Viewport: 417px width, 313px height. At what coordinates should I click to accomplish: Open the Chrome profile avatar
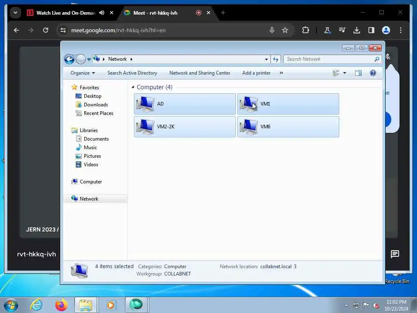click(386, 30)
